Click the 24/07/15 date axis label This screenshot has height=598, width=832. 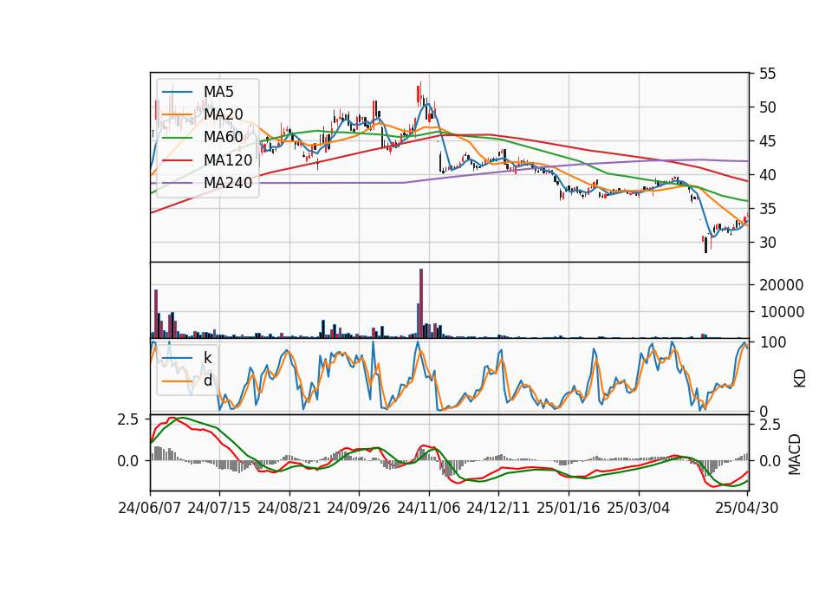click(x=218, y=508)
